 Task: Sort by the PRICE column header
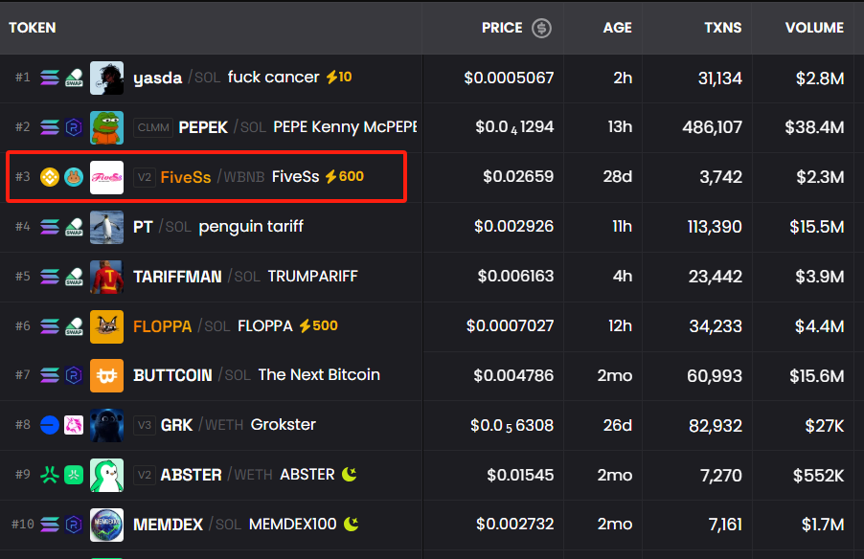point(502,28)
